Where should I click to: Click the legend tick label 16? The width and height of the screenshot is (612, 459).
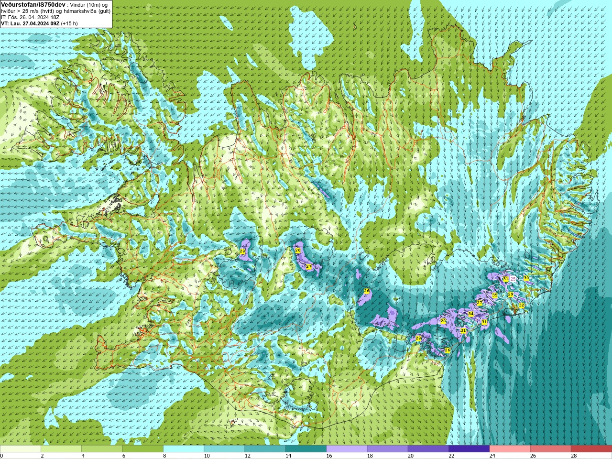click(329, 456)
